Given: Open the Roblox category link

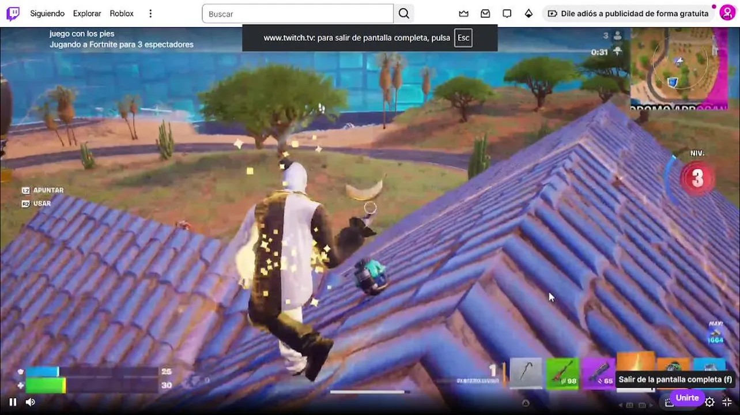Looking at the screenshot, I should click(x=122, y=13).
